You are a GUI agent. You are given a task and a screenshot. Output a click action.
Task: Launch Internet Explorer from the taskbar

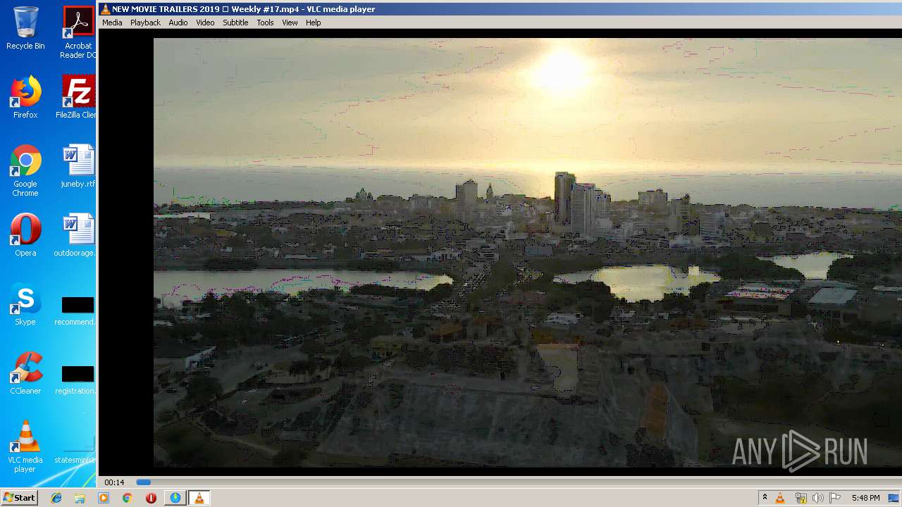pos(56,498)
